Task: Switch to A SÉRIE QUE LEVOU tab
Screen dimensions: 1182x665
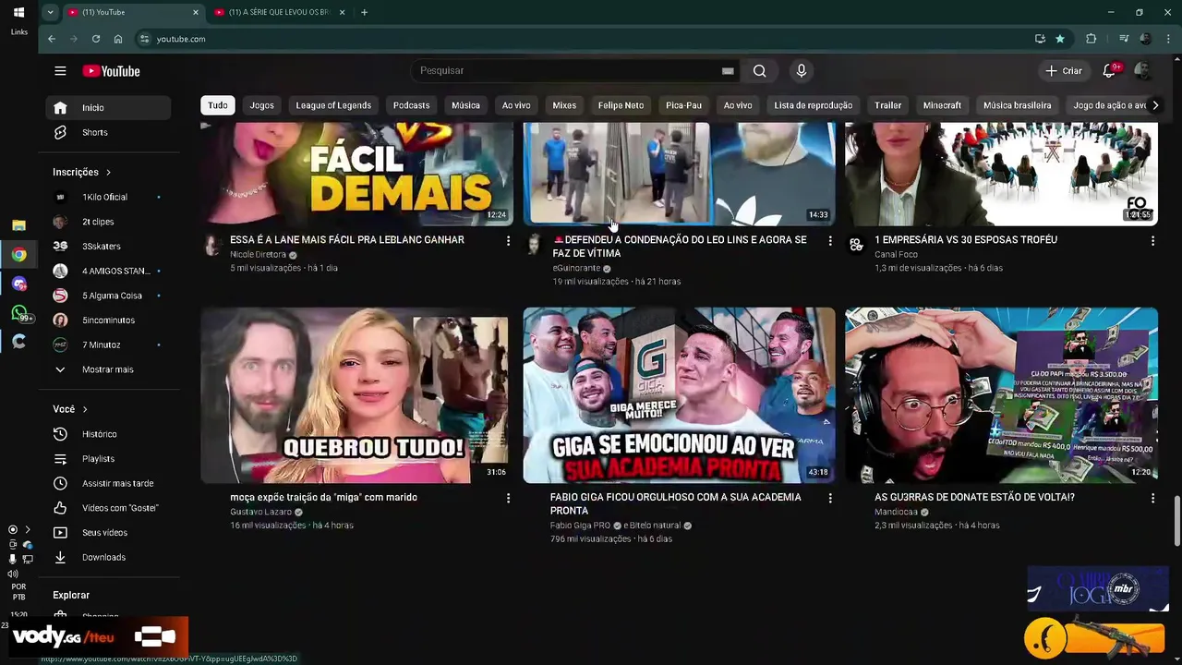Action: [280, 12]
